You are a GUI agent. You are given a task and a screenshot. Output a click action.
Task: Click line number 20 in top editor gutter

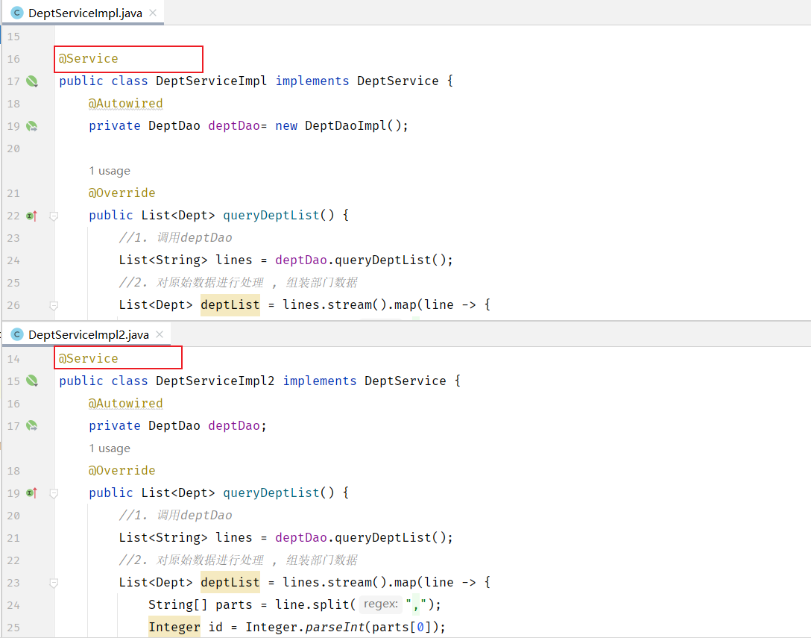click(13, 148)
